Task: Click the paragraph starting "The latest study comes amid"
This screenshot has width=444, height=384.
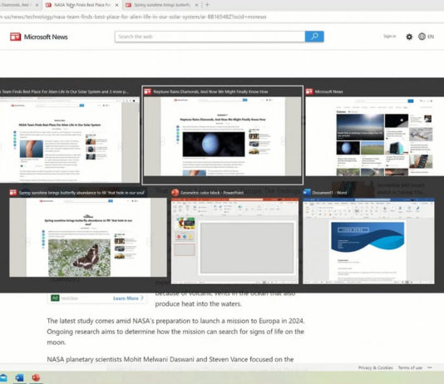Action: pos(175,332)
